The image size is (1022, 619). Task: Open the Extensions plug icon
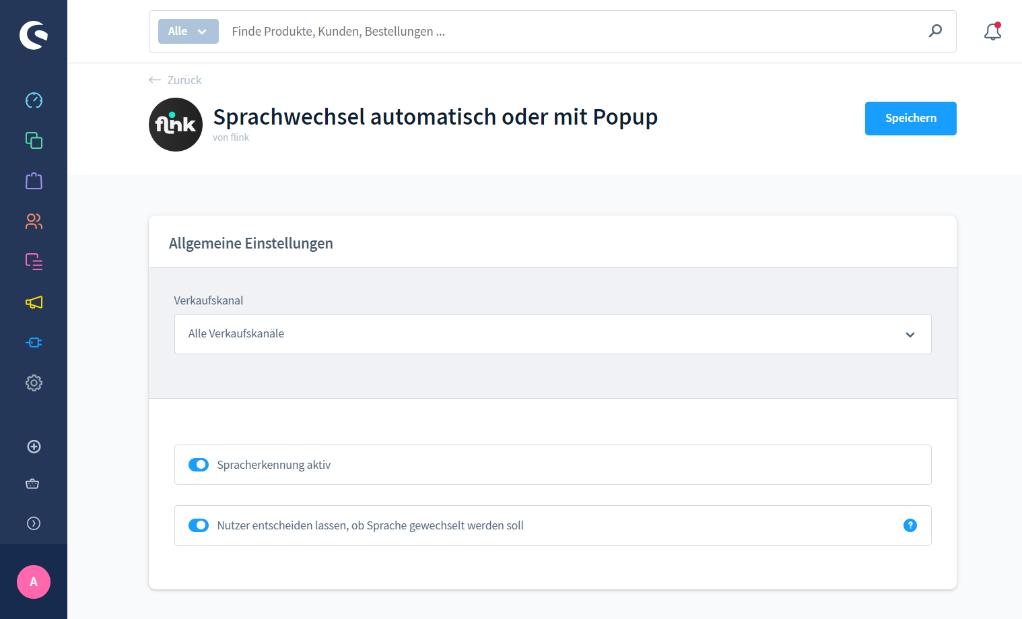[x=34, y=342]
